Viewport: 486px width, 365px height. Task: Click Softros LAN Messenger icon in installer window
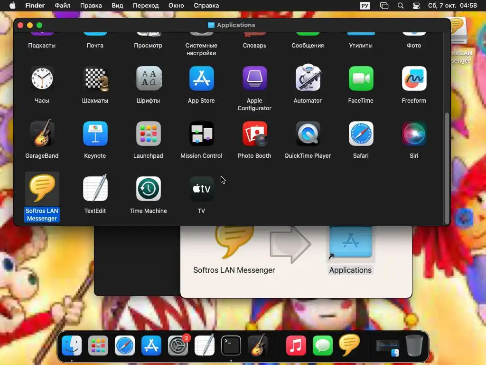234,243
